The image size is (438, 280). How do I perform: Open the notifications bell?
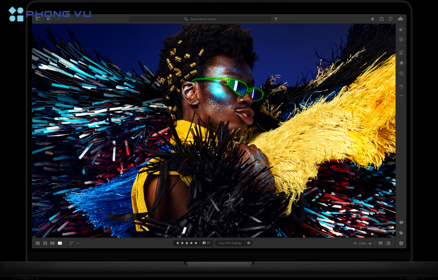(x=372, y=18)
